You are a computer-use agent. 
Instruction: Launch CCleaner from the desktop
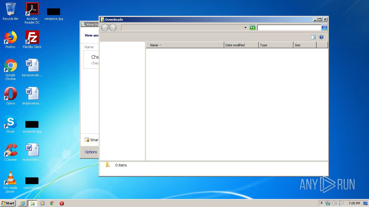(10, 152)
